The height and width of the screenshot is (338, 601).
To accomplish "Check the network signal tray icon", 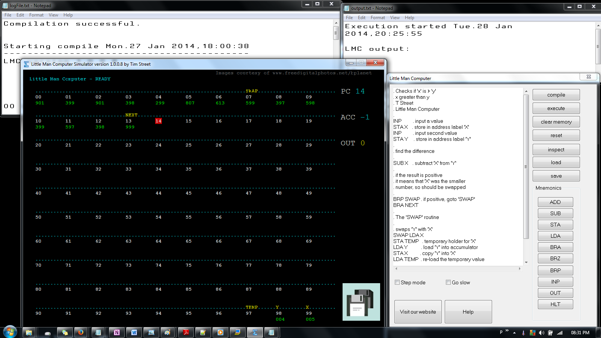I will coord(560,333).
